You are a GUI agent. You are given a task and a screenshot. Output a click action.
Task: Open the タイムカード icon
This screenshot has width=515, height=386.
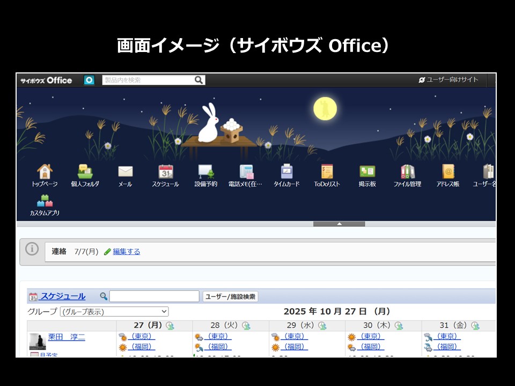tap(286, 172)
